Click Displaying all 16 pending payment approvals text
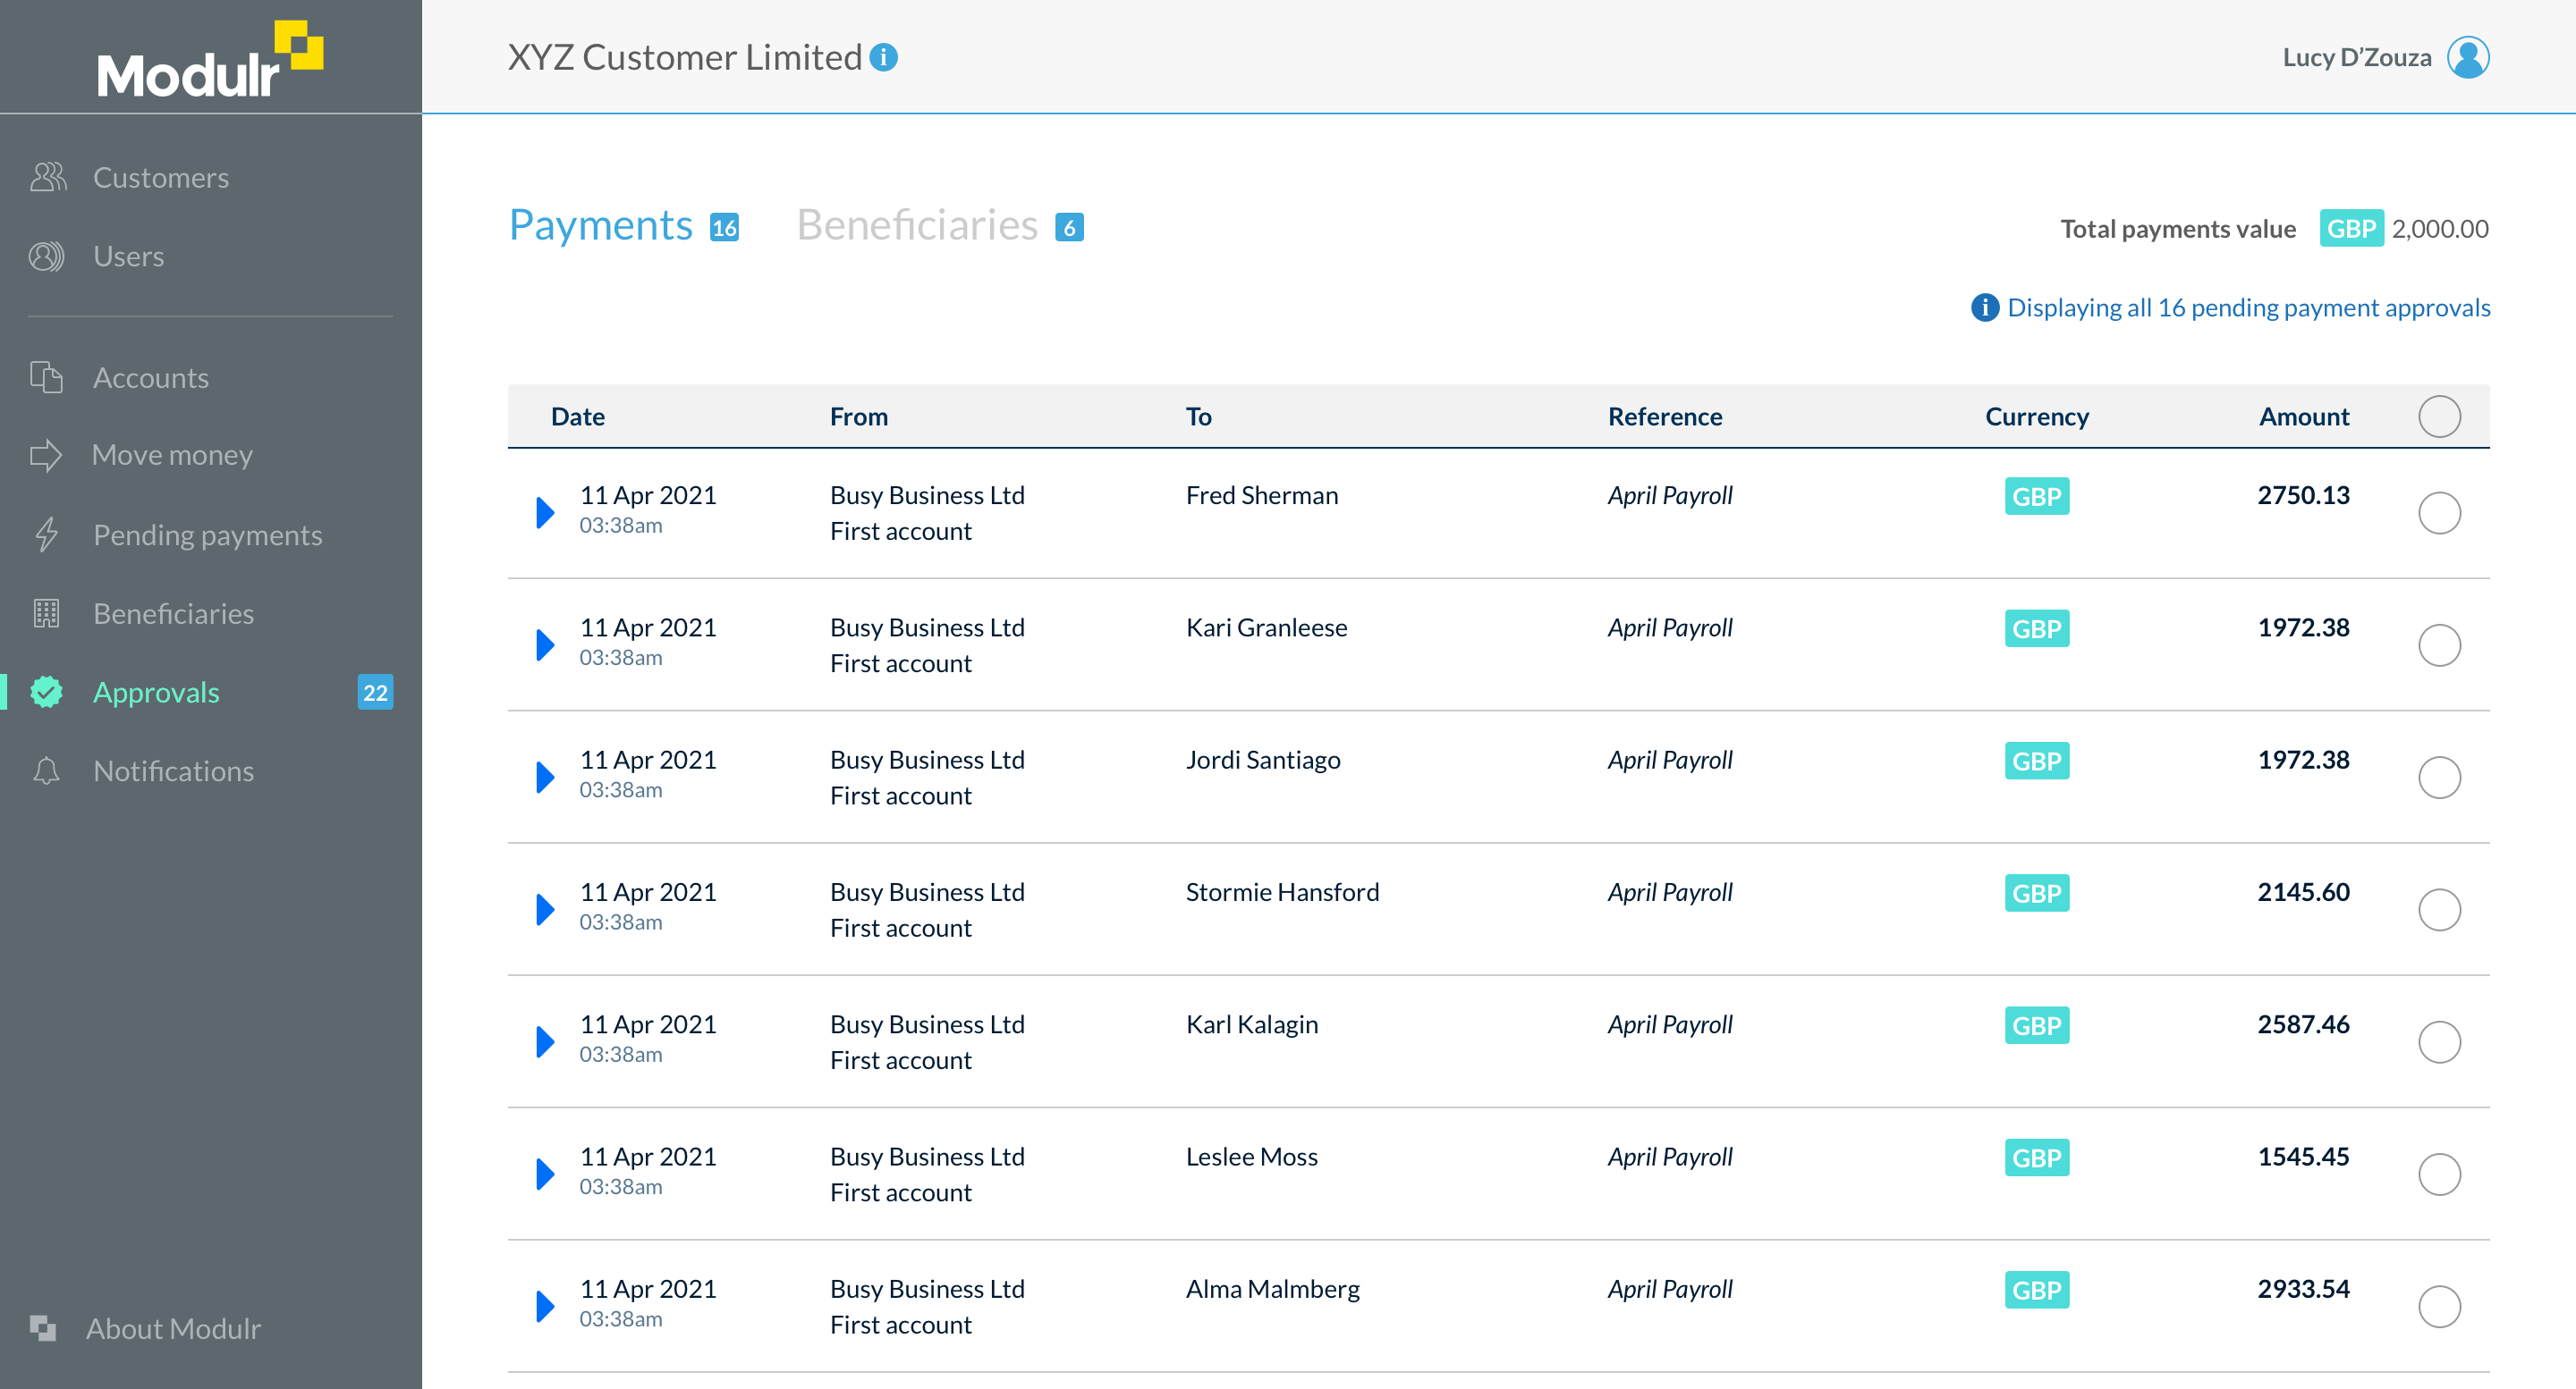 click(x=2249, y=307)
